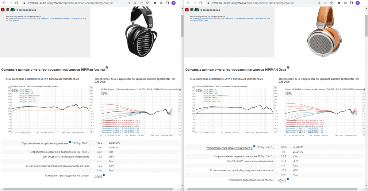Select the Deva voltage value -19.4
Image resolution: width=368 pixels, height=191 pixels.
coord(283,161)
